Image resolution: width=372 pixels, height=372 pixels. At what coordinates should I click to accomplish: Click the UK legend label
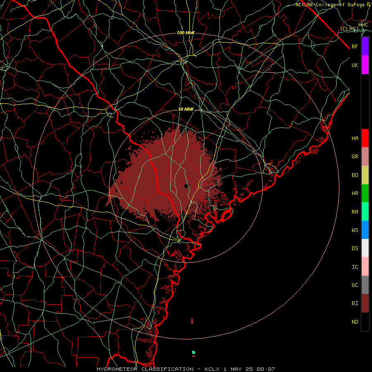click(x=355, y=65)
